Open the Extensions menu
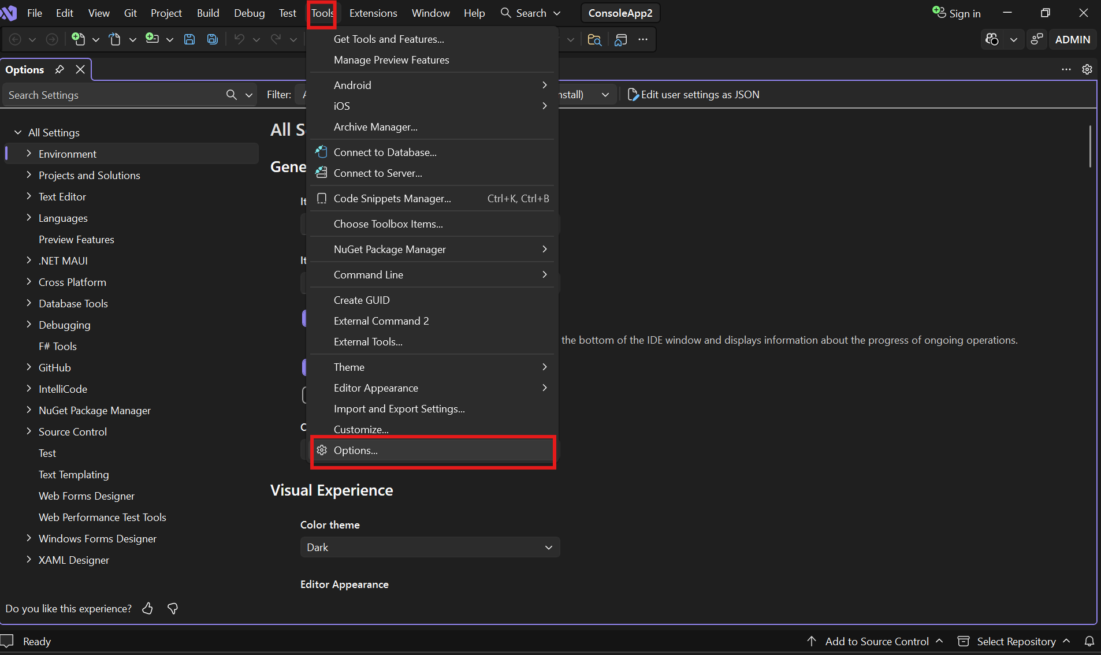Image resolution: width=1101 pixels, height=655 pixels. 373,13
